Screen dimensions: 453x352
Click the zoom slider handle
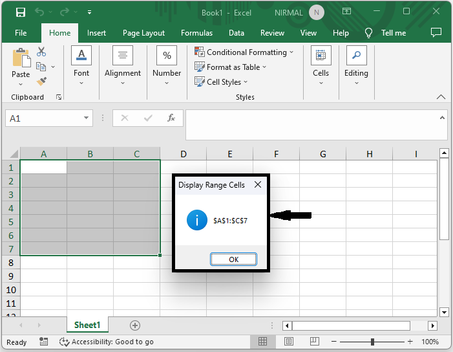point(373,342)
